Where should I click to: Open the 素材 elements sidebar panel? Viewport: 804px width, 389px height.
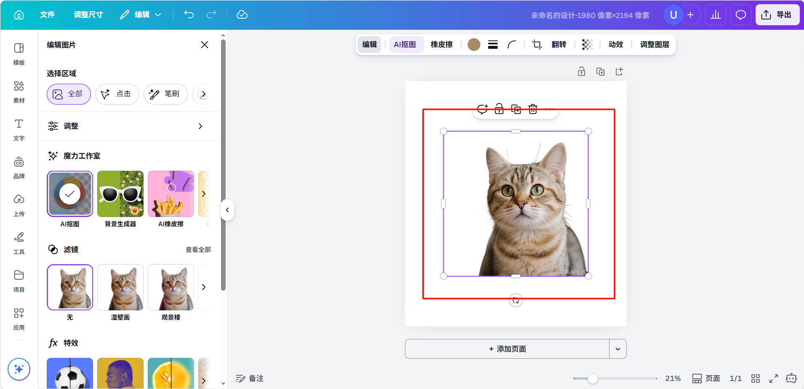coord(19,91)
